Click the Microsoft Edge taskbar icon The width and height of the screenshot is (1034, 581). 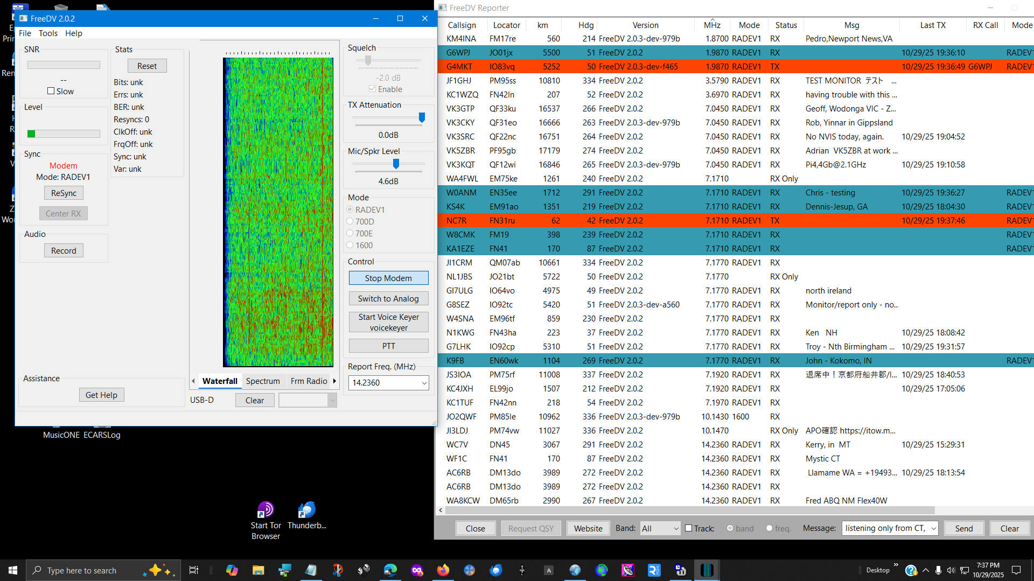[390, 570]
